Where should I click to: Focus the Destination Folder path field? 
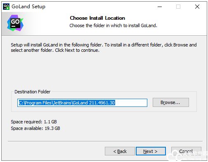point(82,103)
